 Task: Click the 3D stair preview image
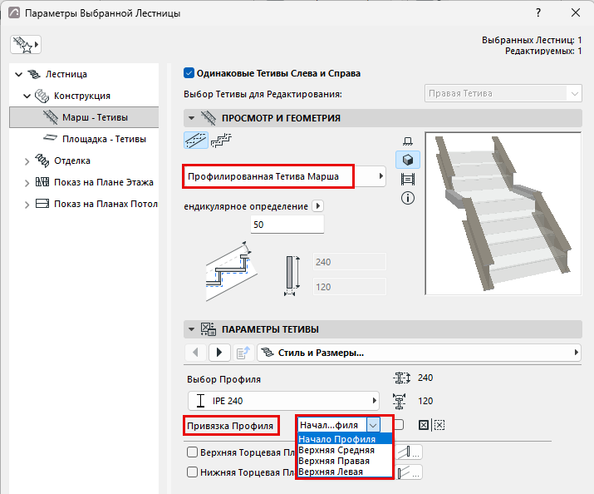503,213
